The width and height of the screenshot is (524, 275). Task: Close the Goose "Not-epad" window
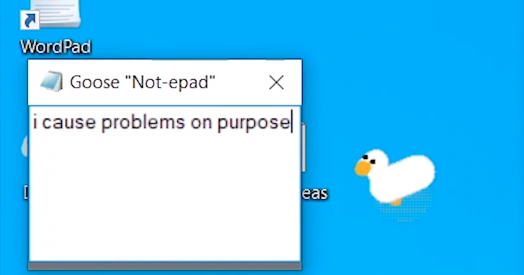click(276, 82)
